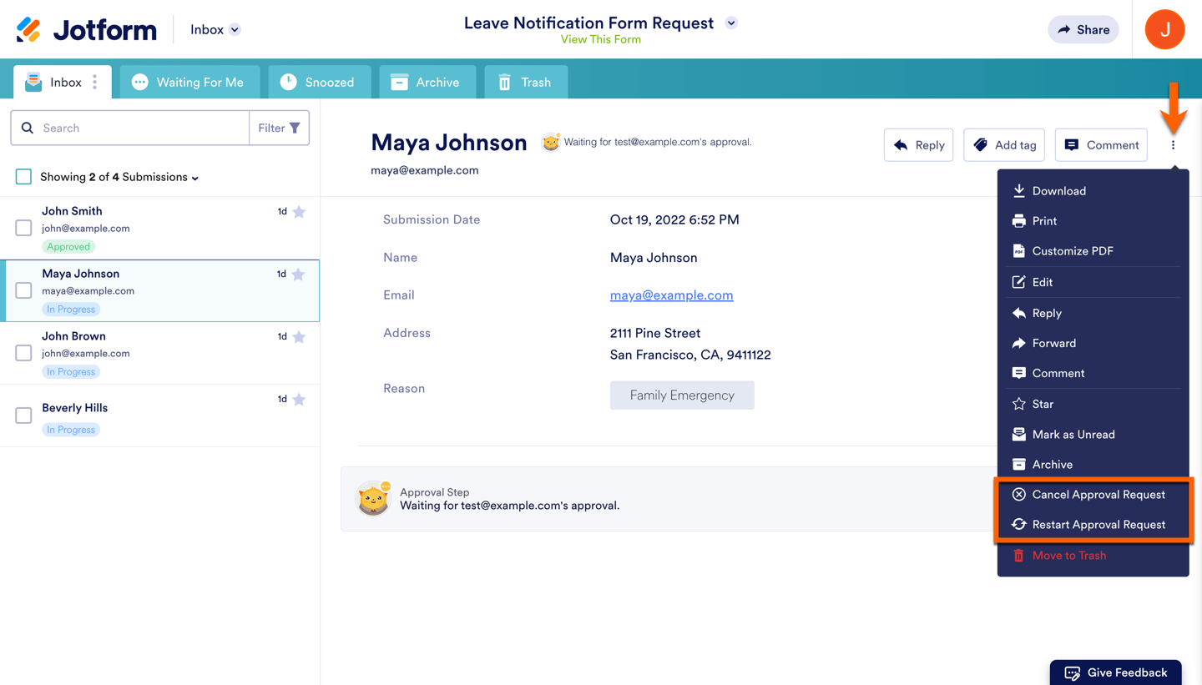Check the John Smith submission checkbox
The height and width of the screenshot is (685, 1202).
pos(23,228)
